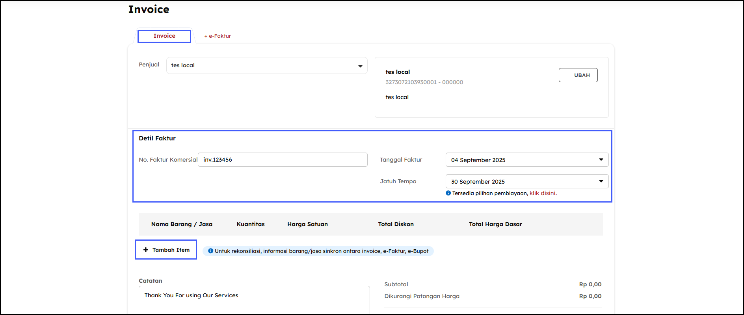
Task: Open the Tanggal Faktur date dropdown
Action: 527,160
